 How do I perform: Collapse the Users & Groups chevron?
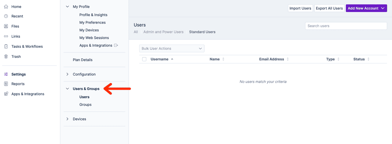(x=67, y=88)
